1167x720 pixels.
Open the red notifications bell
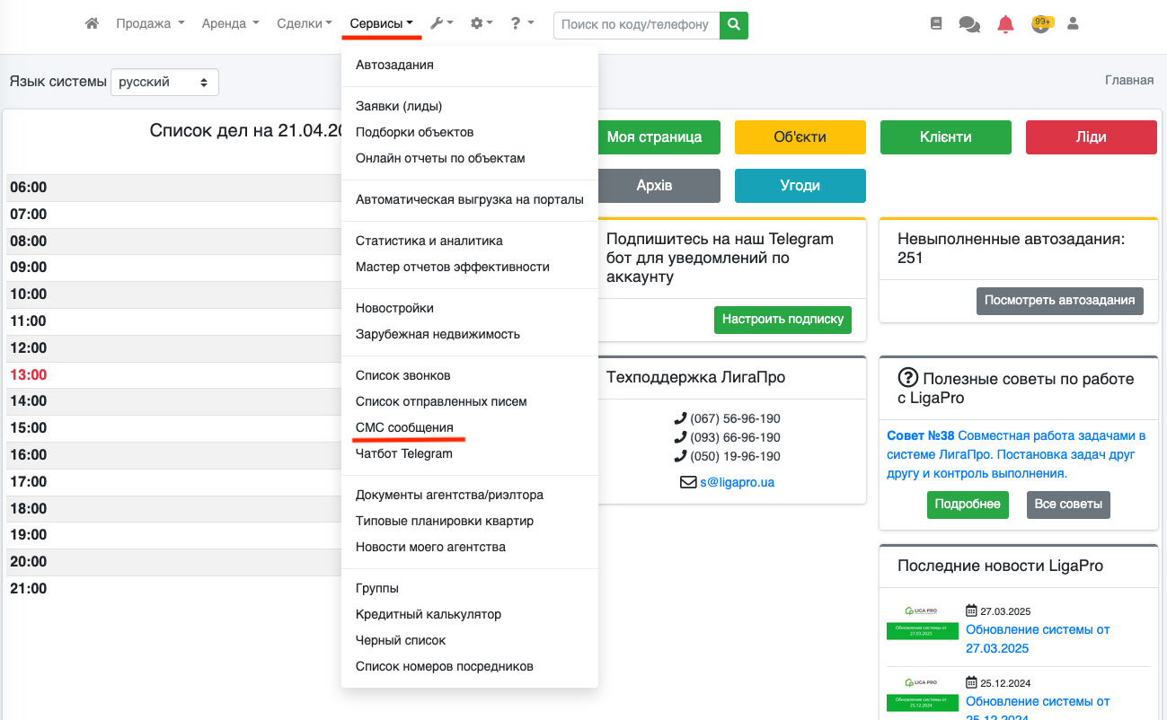1005,24
